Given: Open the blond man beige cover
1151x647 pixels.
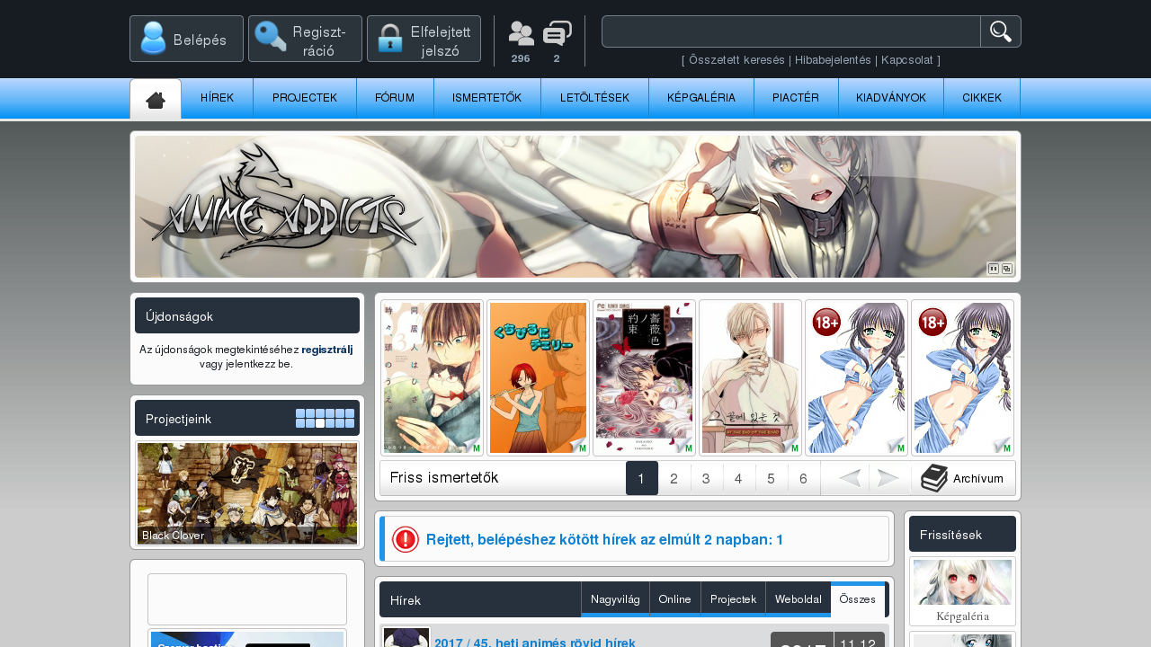Looking at the screenshot, I should pyautogui.click(x=750, y=377).
